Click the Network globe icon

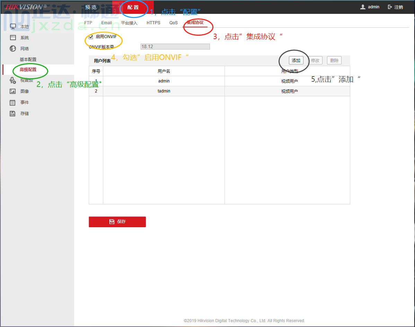[13, 48]
